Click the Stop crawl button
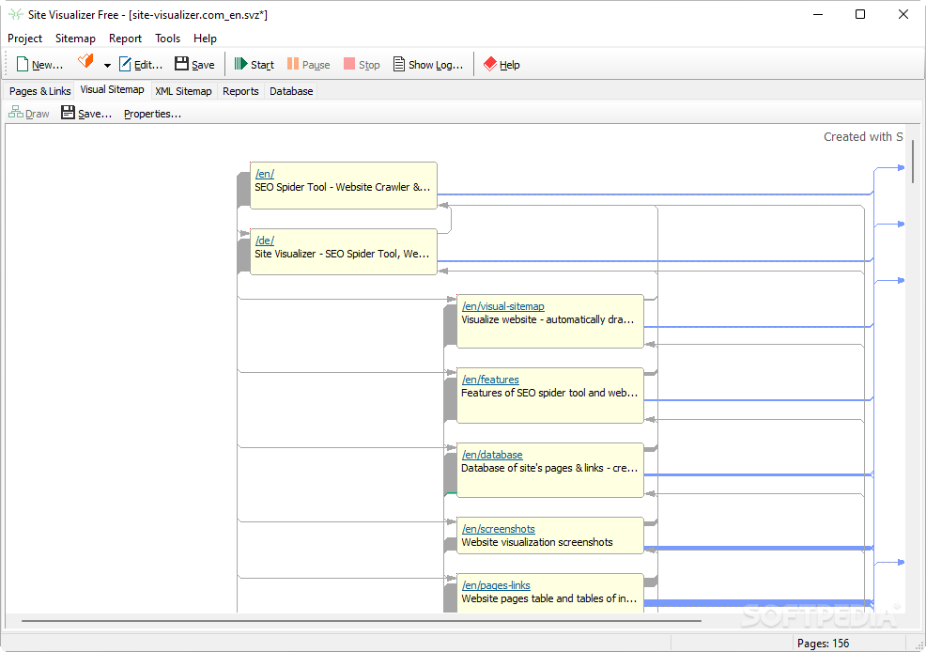The image size is (926, 652). [x=362, y=65]
